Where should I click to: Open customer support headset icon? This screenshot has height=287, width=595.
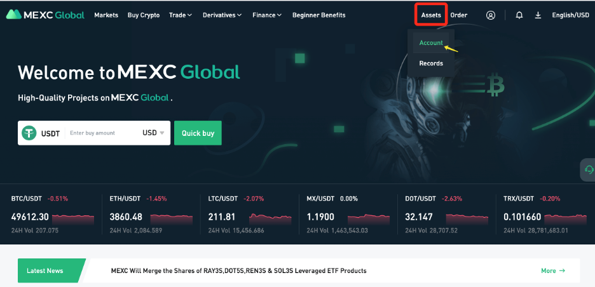click(x=587, y=170)
